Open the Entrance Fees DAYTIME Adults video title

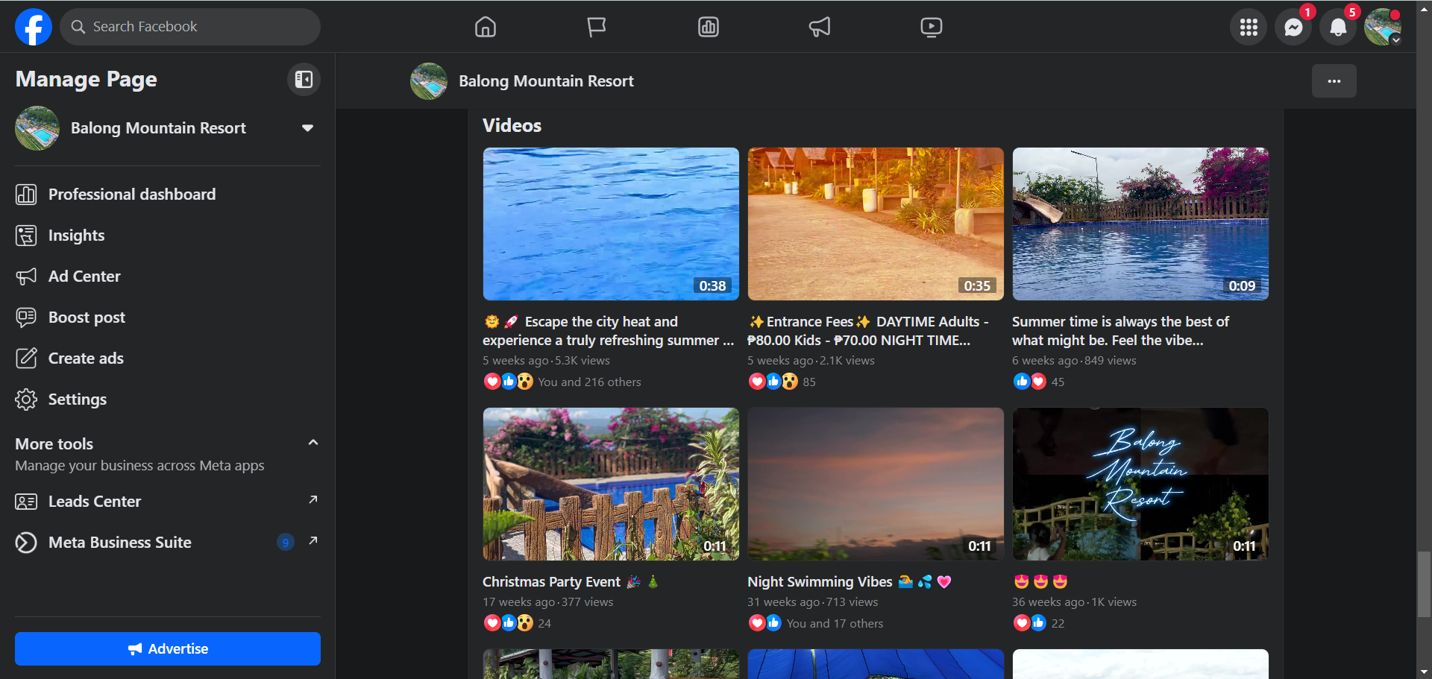tap(868, 331)
